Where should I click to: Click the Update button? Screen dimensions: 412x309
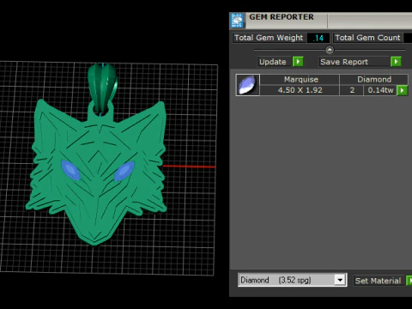pos(273,62)
